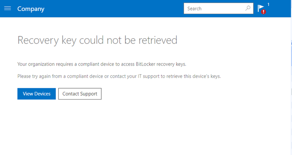Click the Company title in header
The height and width of the screenshot is (155, 292).
[x=31, y=9]
